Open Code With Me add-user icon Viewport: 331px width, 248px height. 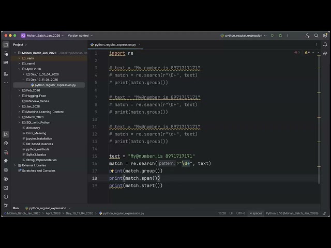(307, 36)
